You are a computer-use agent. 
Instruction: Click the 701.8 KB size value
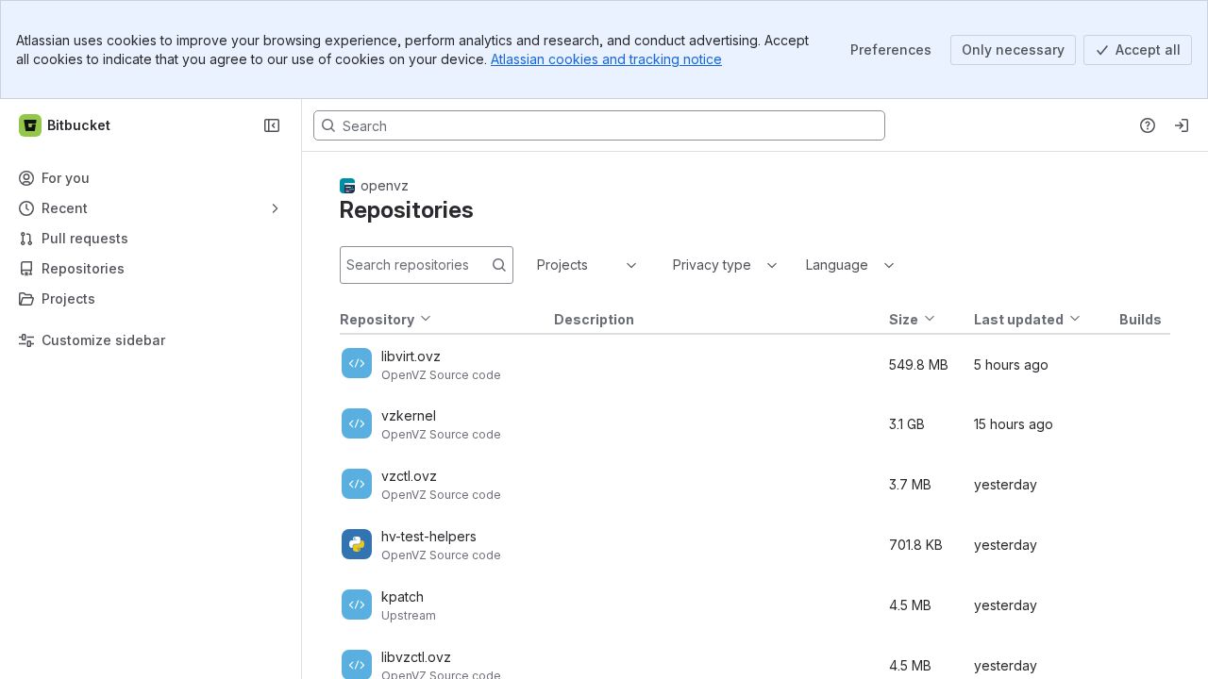click(915, 545)
